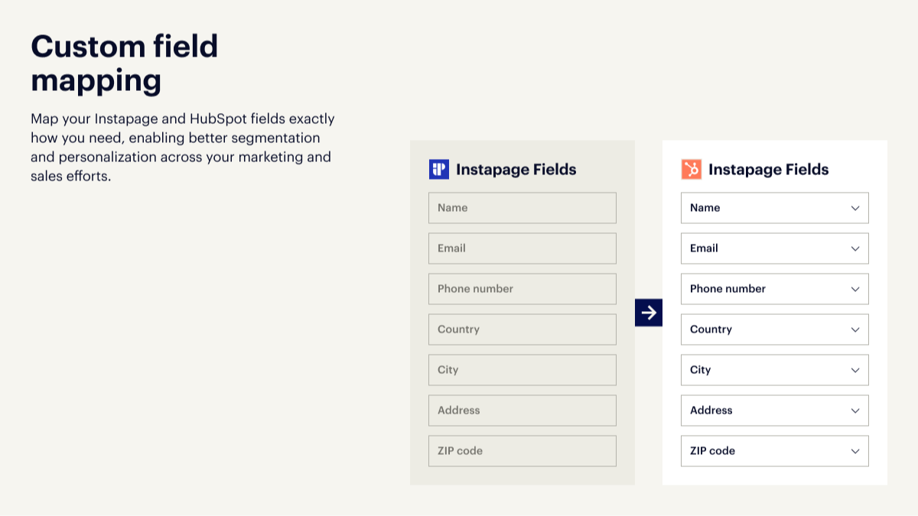Open the ZIP code mapping dropdown
918x516 pixels.
[x=774, y=451]
